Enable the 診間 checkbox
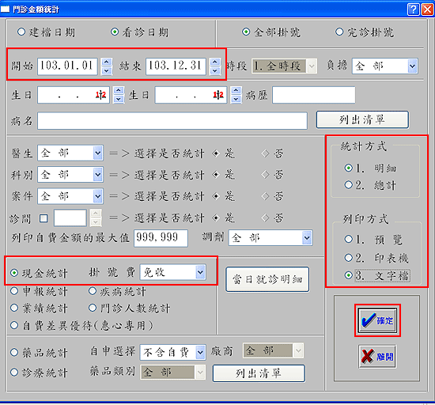Viewport: 435px width, 405px height. pyautogui.click(x=43, y=218)
